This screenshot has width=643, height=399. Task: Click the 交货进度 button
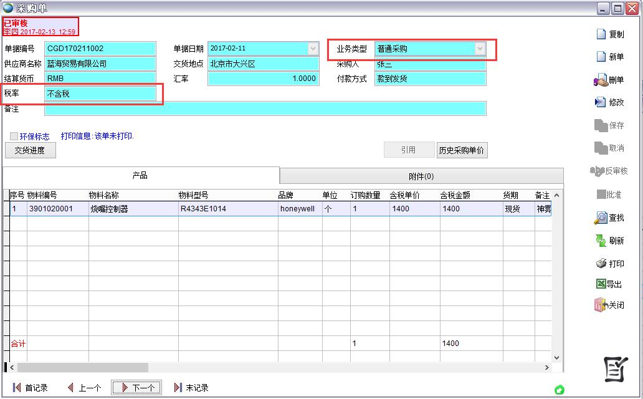(30, 150)
